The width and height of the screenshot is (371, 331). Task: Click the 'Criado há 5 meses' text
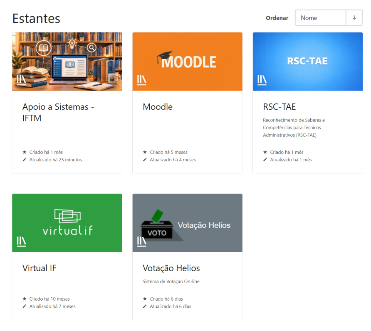tap(168, 152)
